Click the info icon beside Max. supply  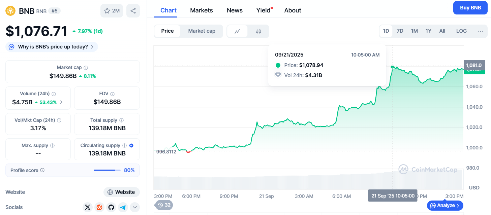pyautogui.click(x=52, y=145)
